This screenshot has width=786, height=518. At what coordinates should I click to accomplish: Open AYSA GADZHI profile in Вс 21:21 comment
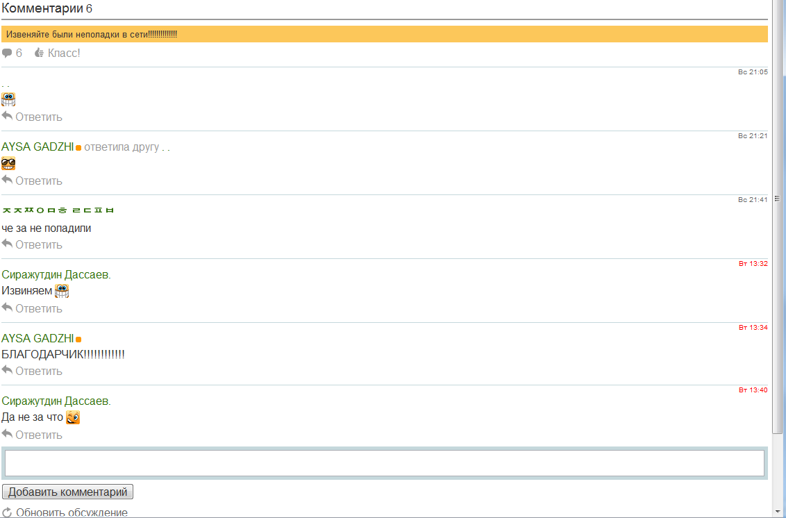(x=37, y=147)
